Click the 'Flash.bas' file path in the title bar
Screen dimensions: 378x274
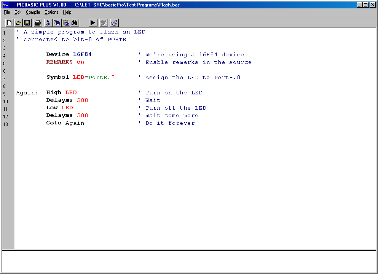point(128,5)
